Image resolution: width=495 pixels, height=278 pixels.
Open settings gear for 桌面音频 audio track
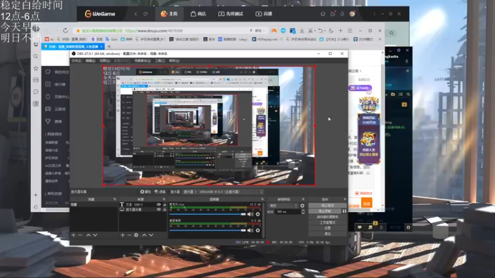click(258, 230)
